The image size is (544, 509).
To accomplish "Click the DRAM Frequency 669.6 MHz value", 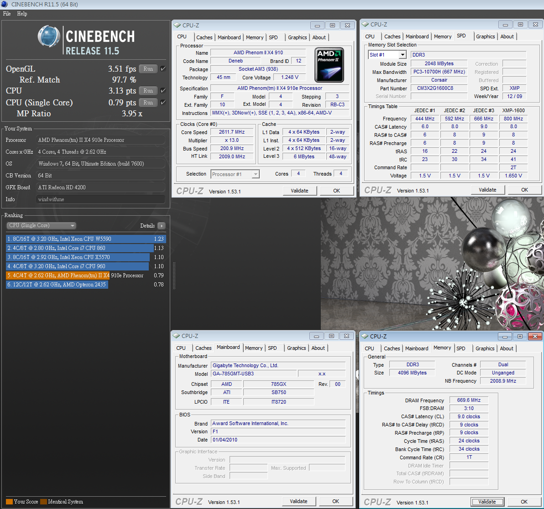I will (469, 400).
